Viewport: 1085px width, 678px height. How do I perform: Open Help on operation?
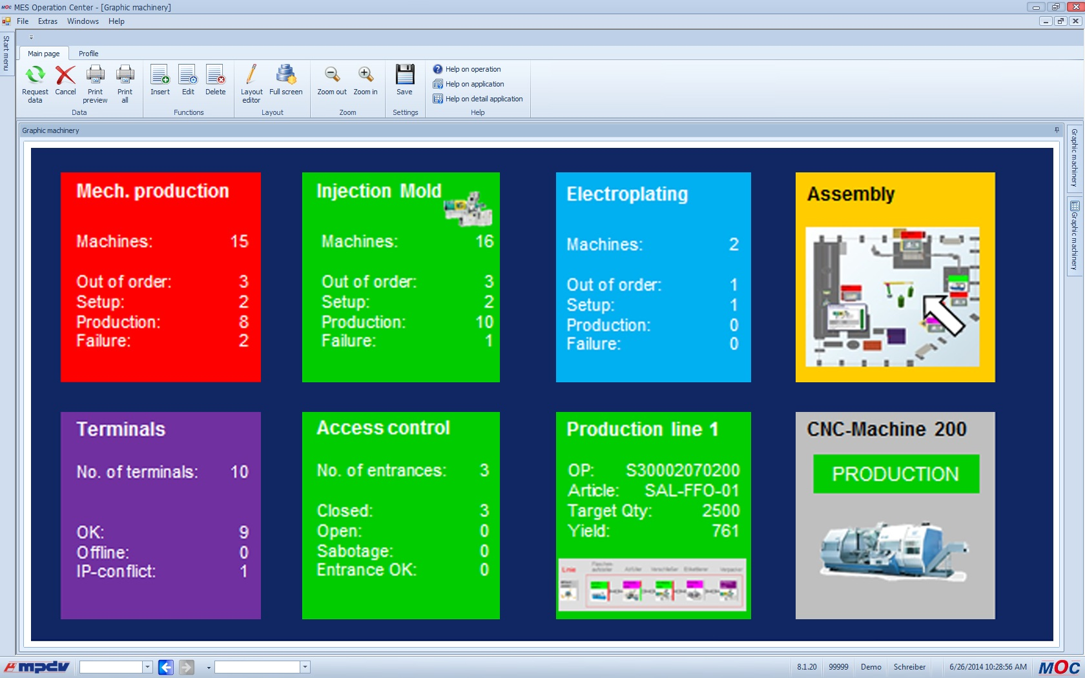(x=472, y=69)
